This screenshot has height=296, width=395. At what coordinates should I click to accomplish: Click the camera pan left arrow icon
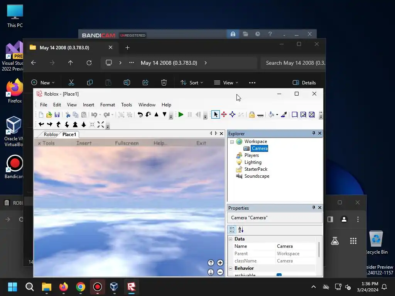click(x=42, y=124)
